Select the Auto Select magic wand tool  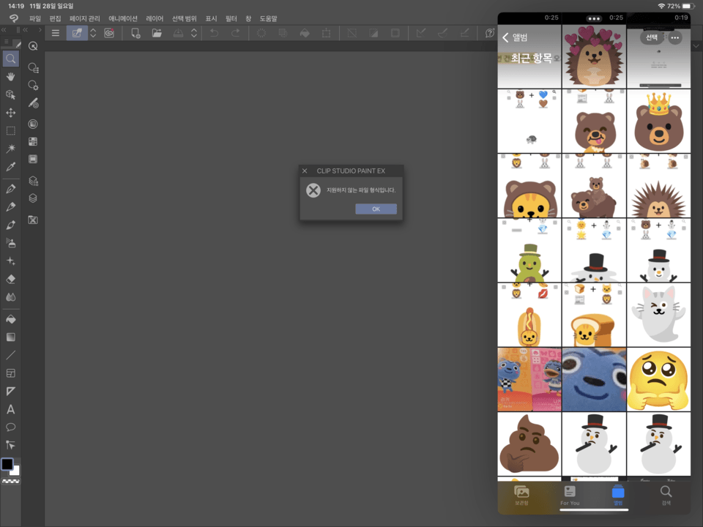[10, 149]
